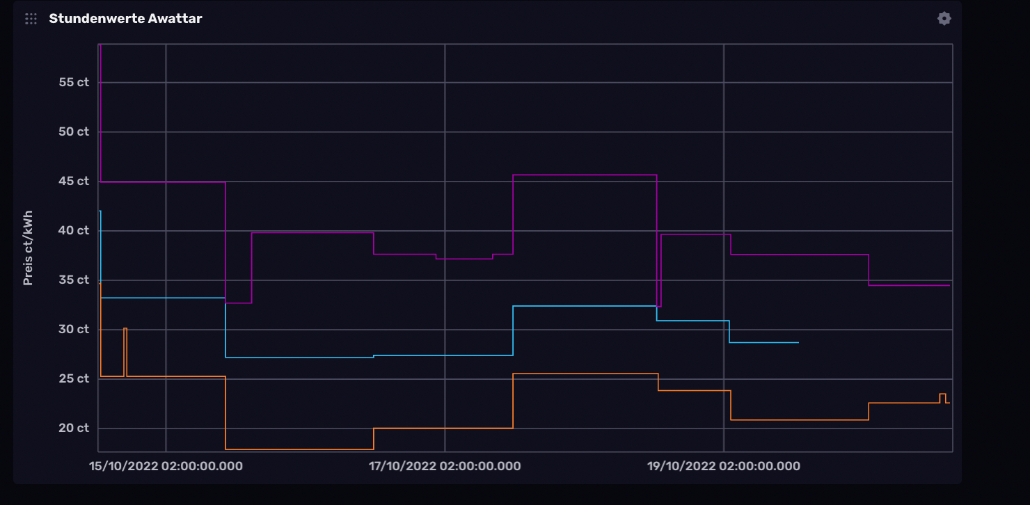Click the 50 ct axis value

pos(74,131)
